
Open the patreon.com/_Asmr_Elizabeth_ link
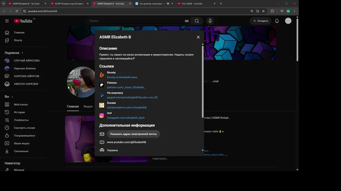pos(126,87)
